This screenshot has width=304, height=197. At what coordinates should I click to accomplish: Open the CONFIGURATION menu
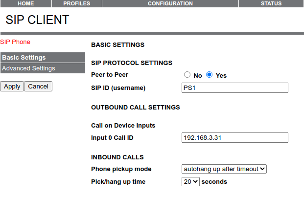point(170,3)
